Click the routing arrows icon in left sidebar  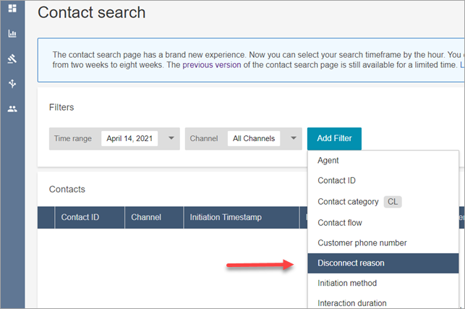tap(12, 83)
